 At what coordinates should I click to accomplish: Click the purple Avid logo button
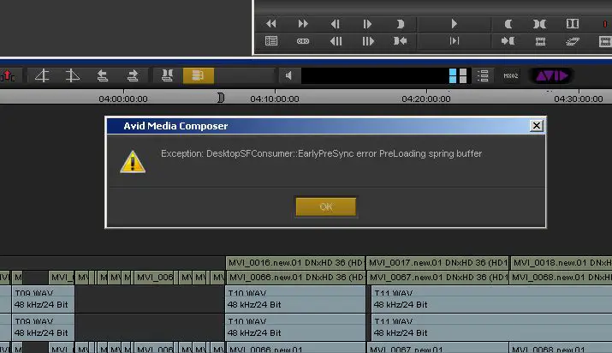click(x=551, y=75)
